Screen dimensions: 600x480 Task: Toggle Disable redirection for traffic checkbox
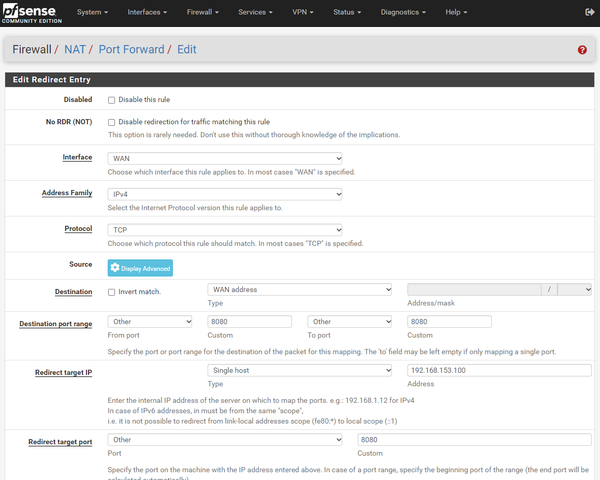[x=111, y=123]
